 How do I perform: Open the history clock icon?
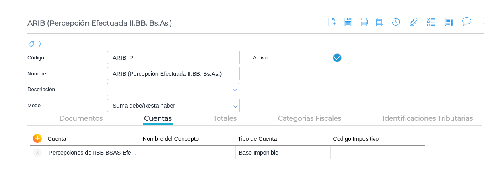396,22
